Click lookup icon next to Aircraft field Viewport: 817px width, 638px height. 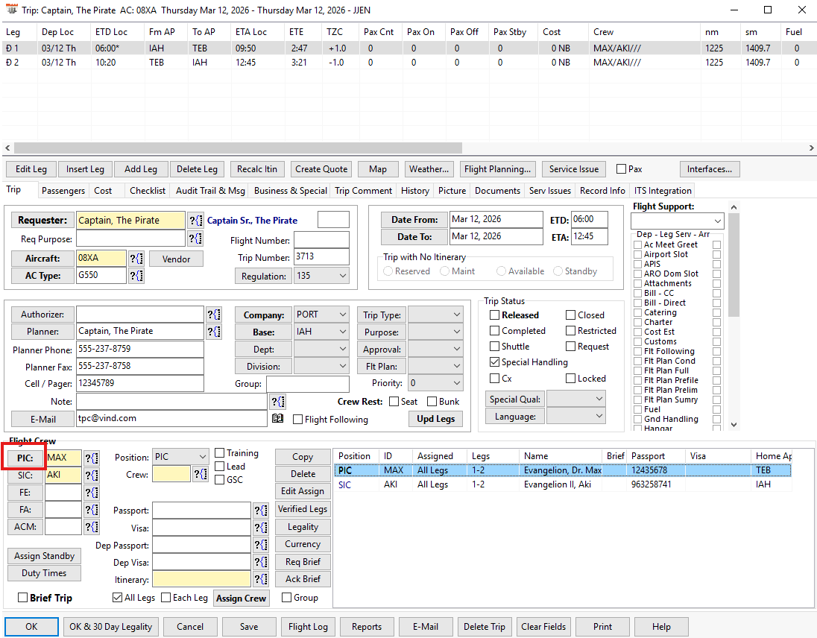click(x=136, y=259)
